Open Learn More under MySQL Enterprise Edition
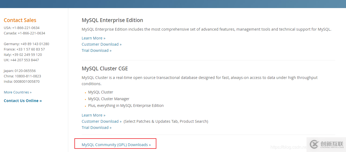Viewport: 346px width, 152px height. pyautogui.click(x=93, y=38)
